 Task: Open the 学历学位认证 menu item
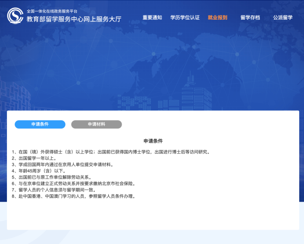pos(185,18)
